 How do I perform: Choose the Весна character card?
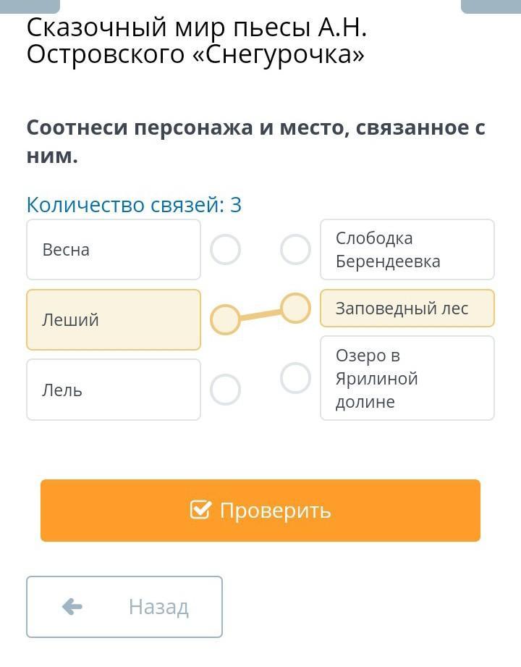click(114, 250)
